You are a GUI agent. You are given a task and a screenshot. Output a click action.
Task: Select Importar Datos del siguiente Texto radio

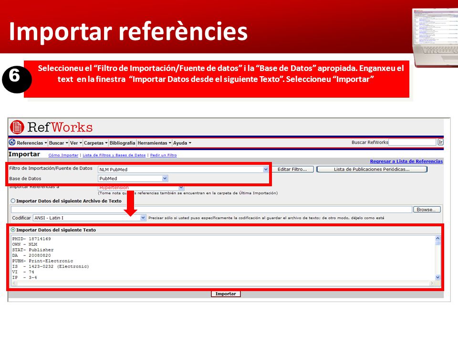[13, 230]
